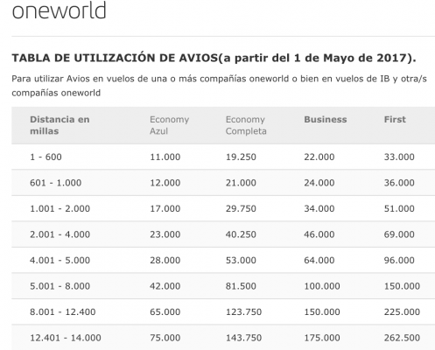Select the Business column header
Image resolution: width=435 pixels, height=350 pixels.
coord(326,120)
